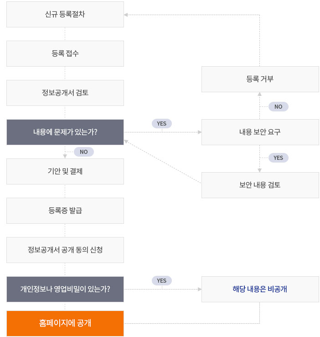
Task: Click the NO badge above 기안 및 결제
Action: point(84,152)
